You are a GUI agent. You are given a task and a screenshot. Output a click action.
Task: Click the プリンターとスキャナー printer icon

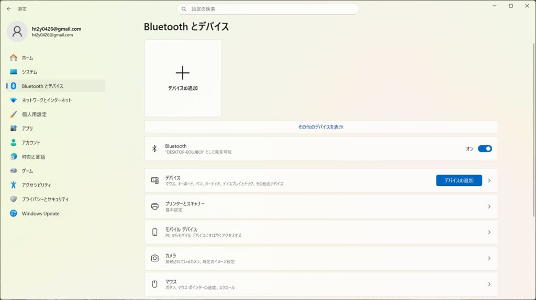pyautogui.click(x=155, y=206)
